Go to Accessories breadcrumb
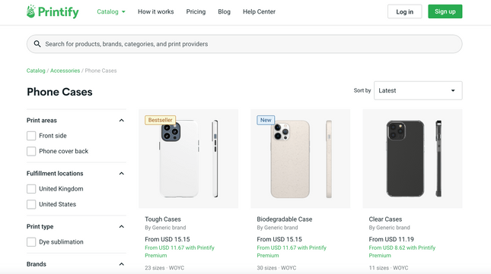Screen dimensions: 491x274 [65, 71]
